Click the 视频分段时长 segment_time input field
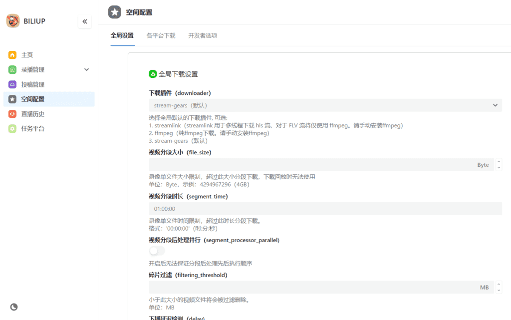The width and height of the screenshot is (511, 320). coord(325,209)
